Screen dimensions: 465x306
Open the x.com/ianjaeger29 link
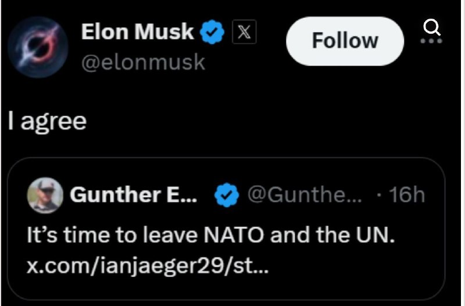[148, 267]
